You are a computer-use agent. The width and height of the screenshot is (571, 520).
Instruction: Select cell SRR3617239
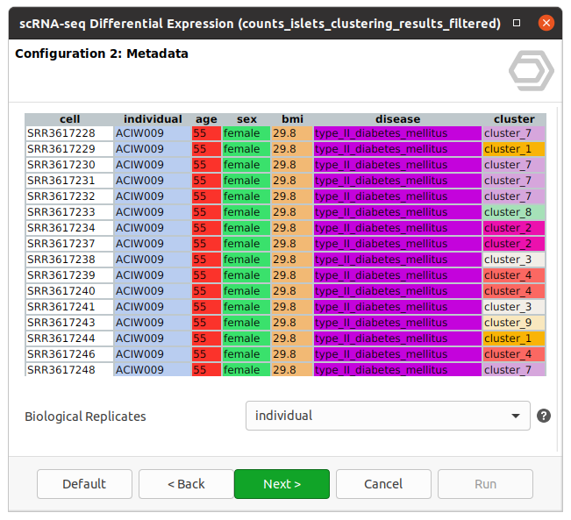click(x=69, y=275)
